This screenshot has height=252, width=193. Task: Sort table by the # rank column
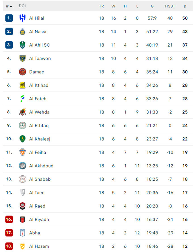(9, 6)
